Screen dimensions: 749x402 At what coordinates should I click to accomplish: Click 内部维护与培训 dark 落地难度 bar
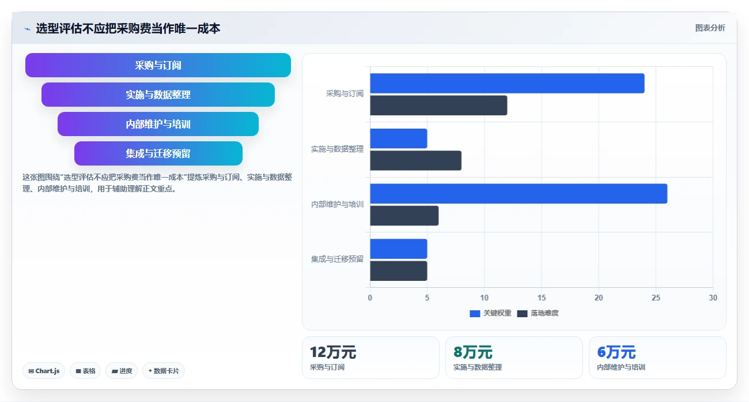point(404,216)
